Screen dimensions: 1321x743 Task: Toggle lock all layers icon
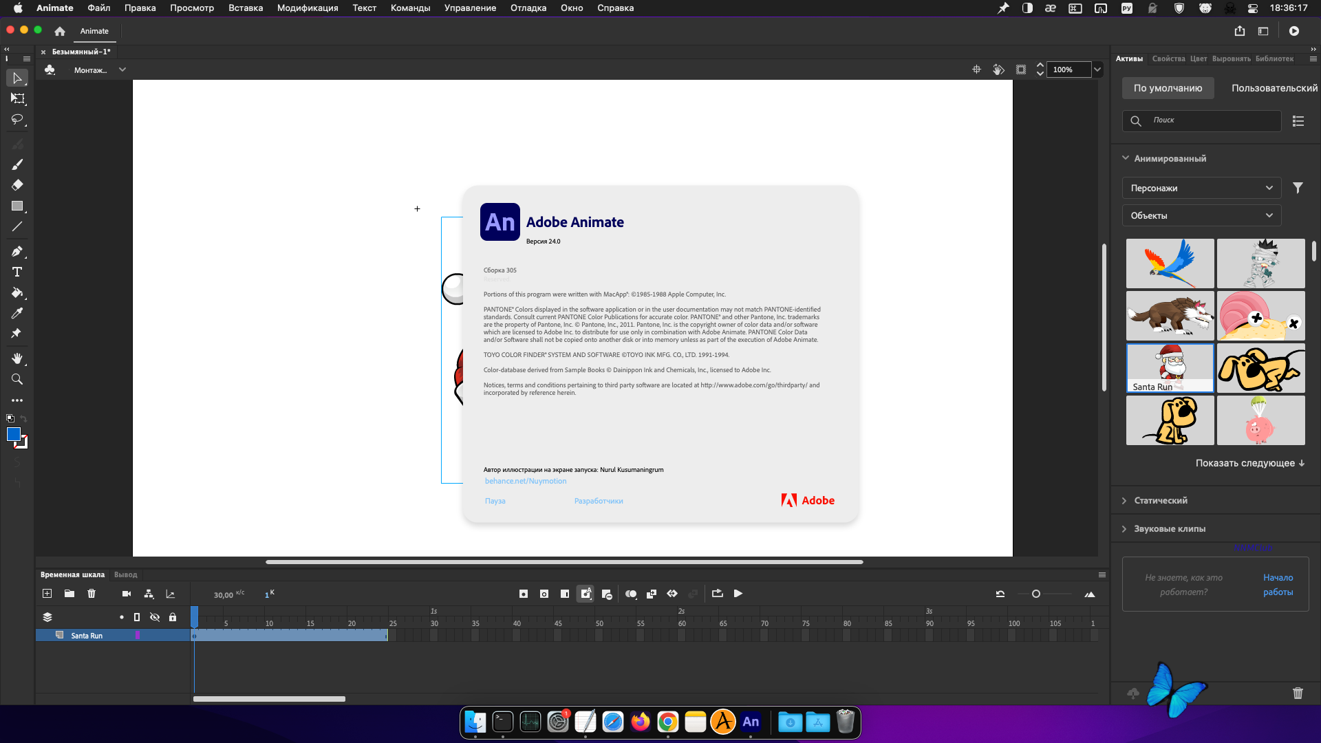[173, 617]
